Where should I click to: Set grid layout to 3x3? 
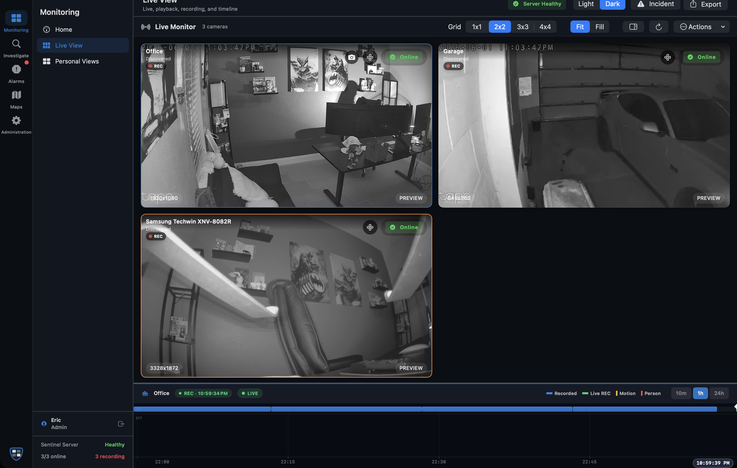coord(523,27)
